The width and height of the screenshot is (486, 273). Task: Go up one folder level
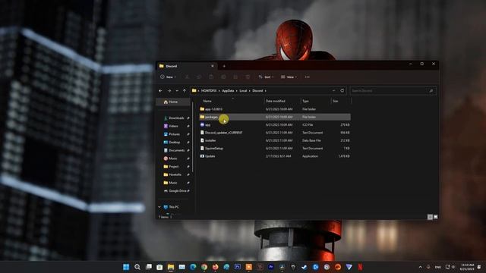tap(185, 91)
